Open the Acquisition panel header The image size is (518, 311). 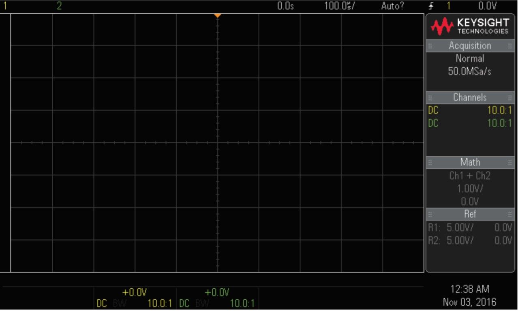tap(470, 46)
